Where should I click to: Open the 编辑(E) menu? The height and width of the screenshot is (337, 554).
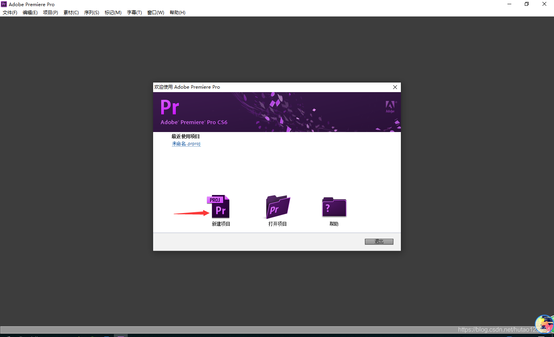30,13
